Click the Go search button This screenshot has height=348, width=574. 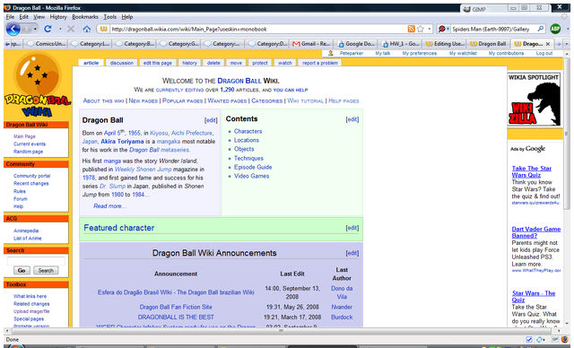click(22, 271)
